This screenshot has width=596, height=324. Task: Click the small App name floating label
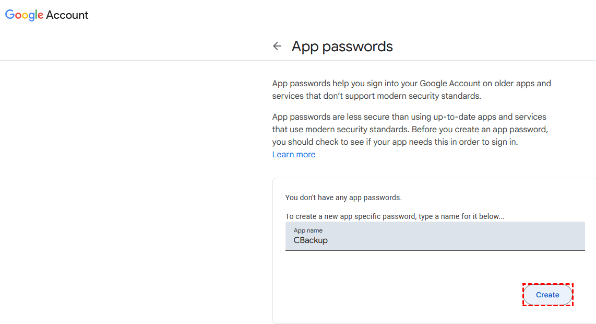click(308, 230)
